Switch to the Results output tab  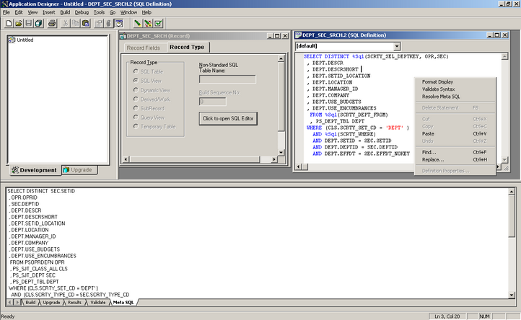[x=74, y=303]
